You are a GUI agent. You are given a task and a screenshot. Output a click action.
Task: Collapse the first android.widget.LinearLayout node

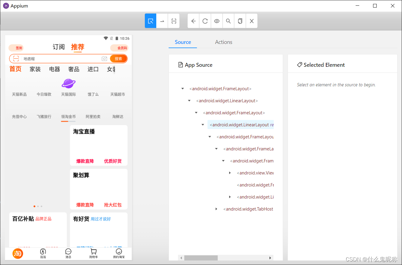tap(189, 101)
